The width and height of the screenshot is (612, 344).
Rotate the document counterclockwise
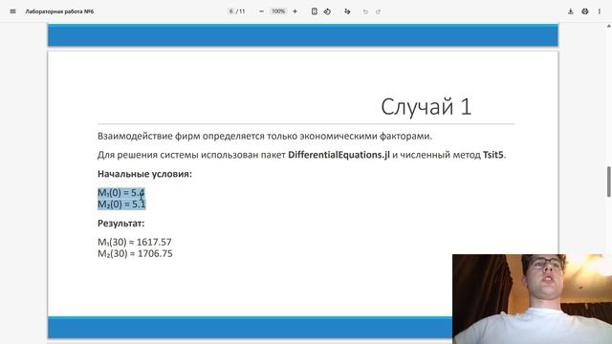pyautogui.click(x=327, y=11)
